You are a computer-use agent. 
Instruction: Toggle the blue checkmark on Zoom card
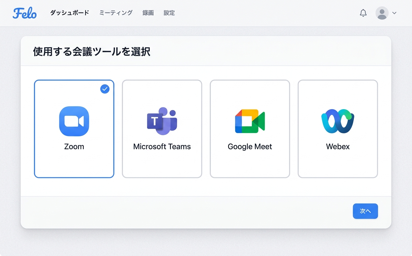[105, 89]
